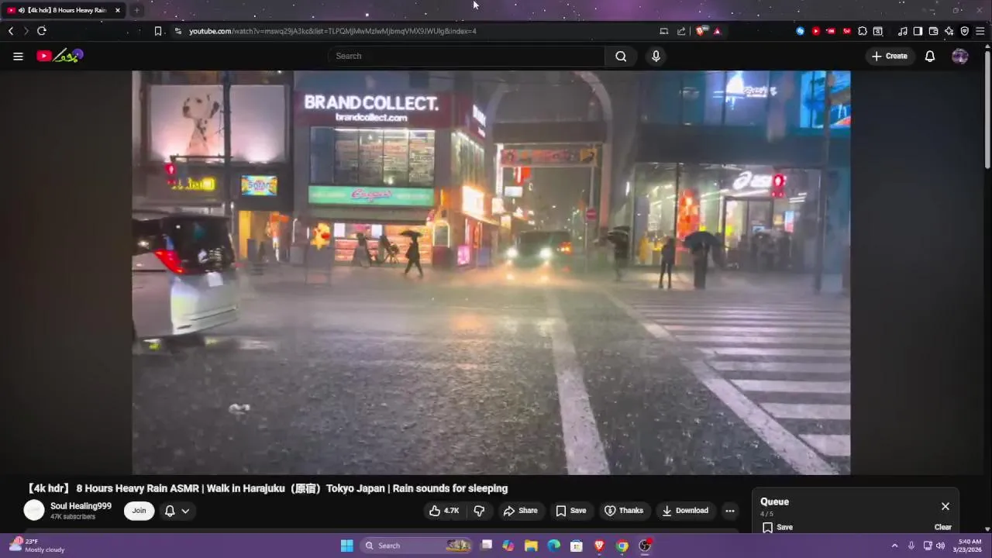Open the account avatar menu
The height and width of the screenshot is (558, 992).
tap(959, 56)
